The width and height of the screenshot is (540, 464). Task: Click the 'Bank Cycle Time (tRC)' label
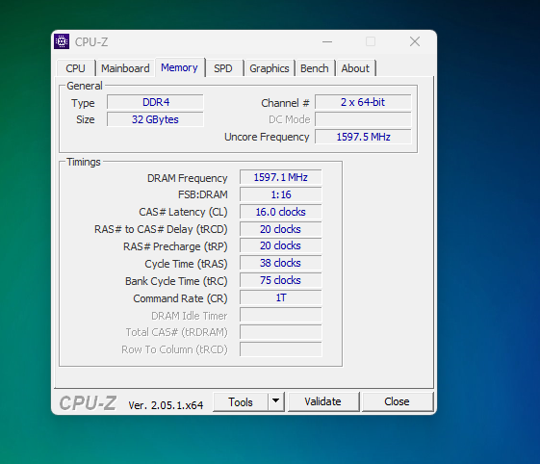176,281
